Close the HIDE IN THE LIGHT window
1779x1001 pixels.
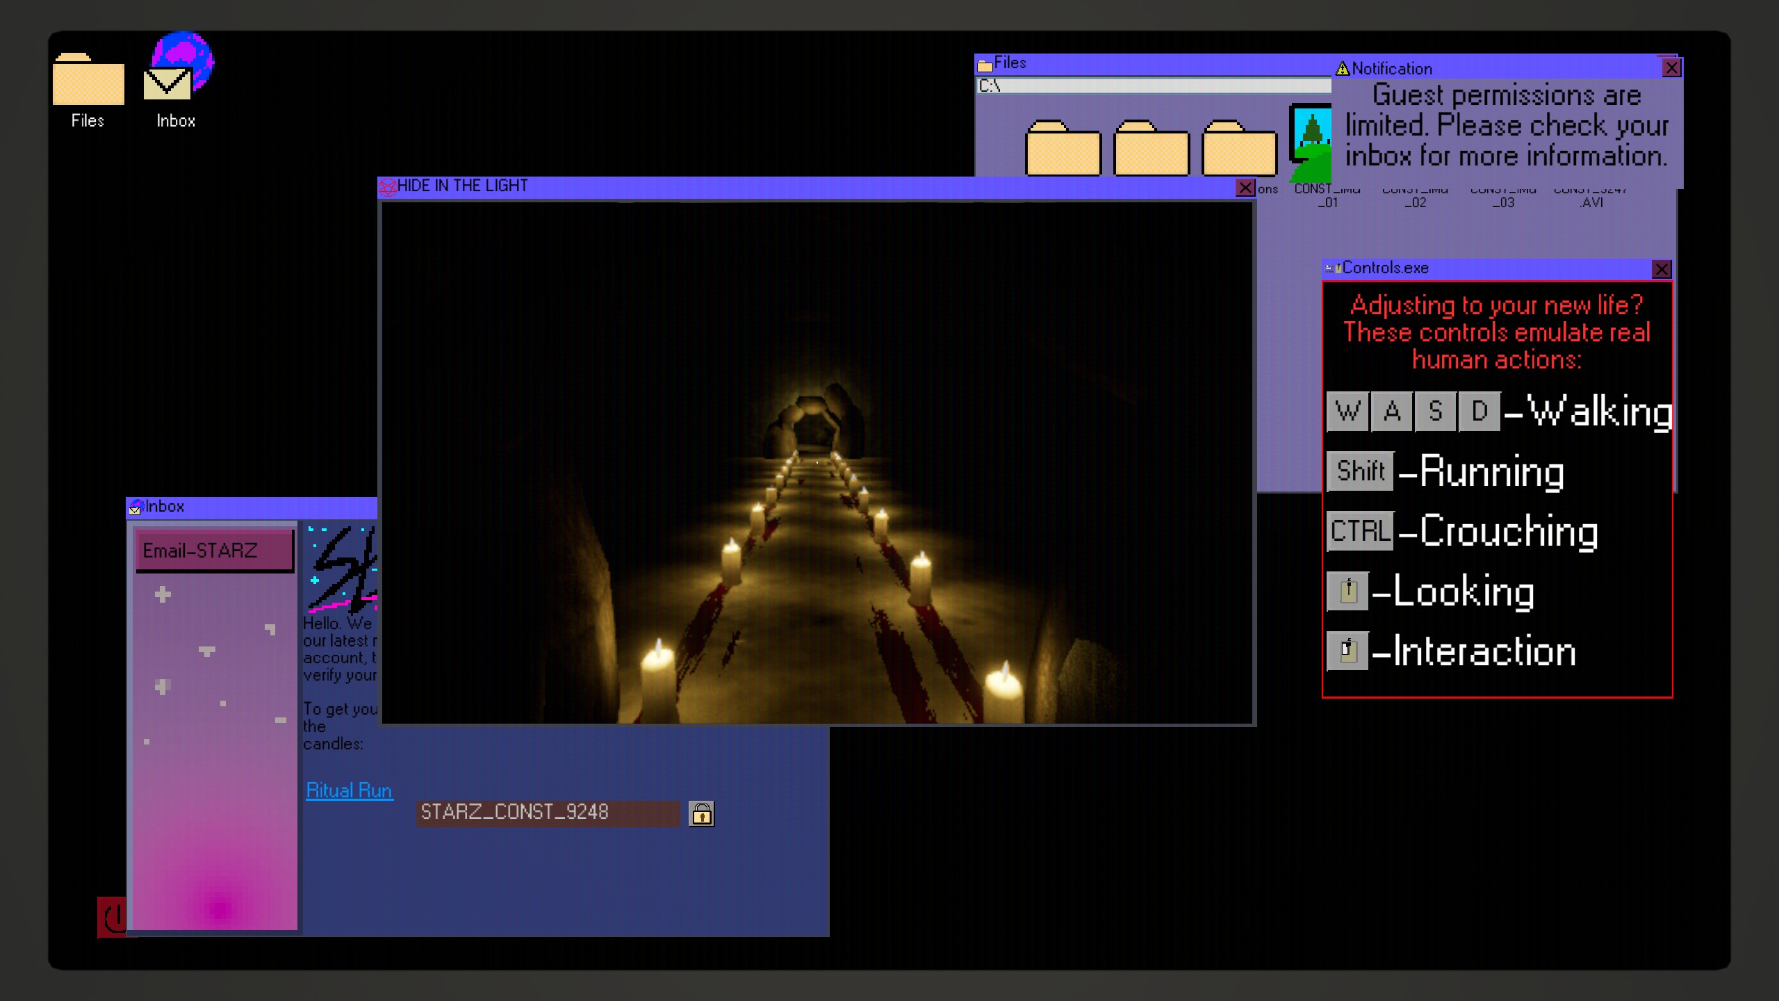(1245, 188)
